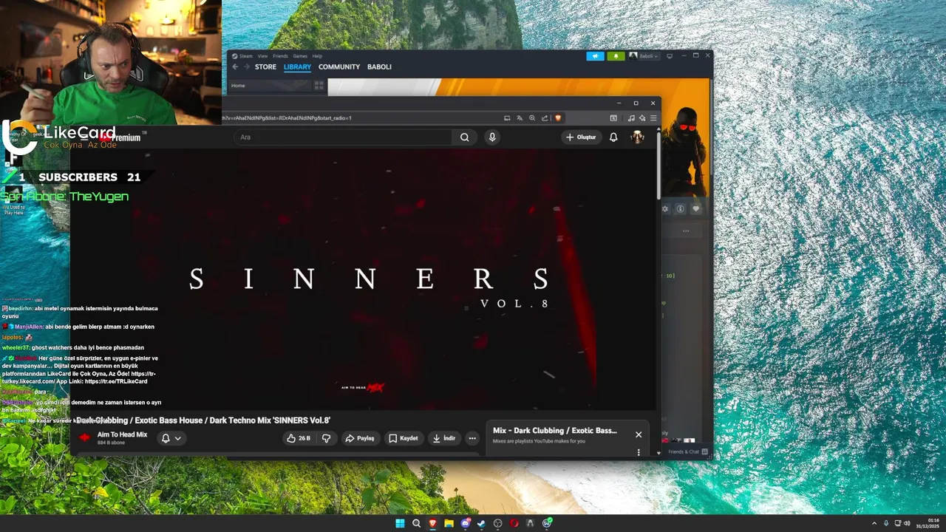Click Brave browser taskbar icon
This screenshot has height=532, width=946.
coord(432,523)
